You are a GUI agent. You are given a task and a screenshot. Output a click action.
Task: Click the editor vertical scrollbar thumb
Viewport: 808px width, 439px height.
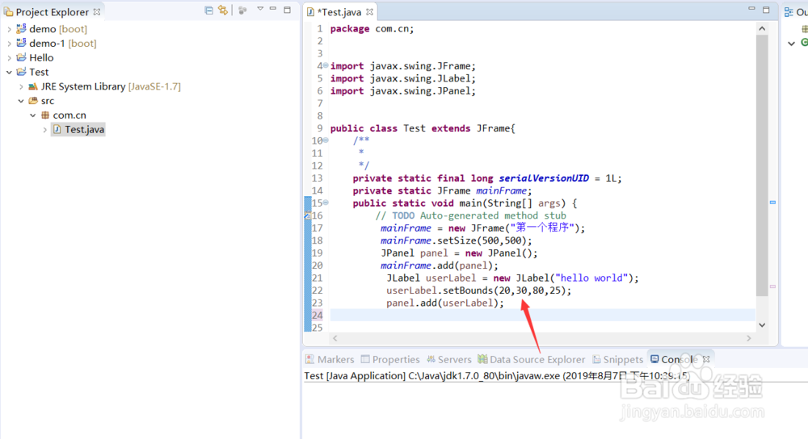762,165
